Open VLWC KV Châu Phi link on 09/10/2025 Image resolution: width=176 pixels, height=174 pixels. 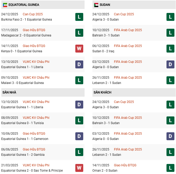coord(36,78)
